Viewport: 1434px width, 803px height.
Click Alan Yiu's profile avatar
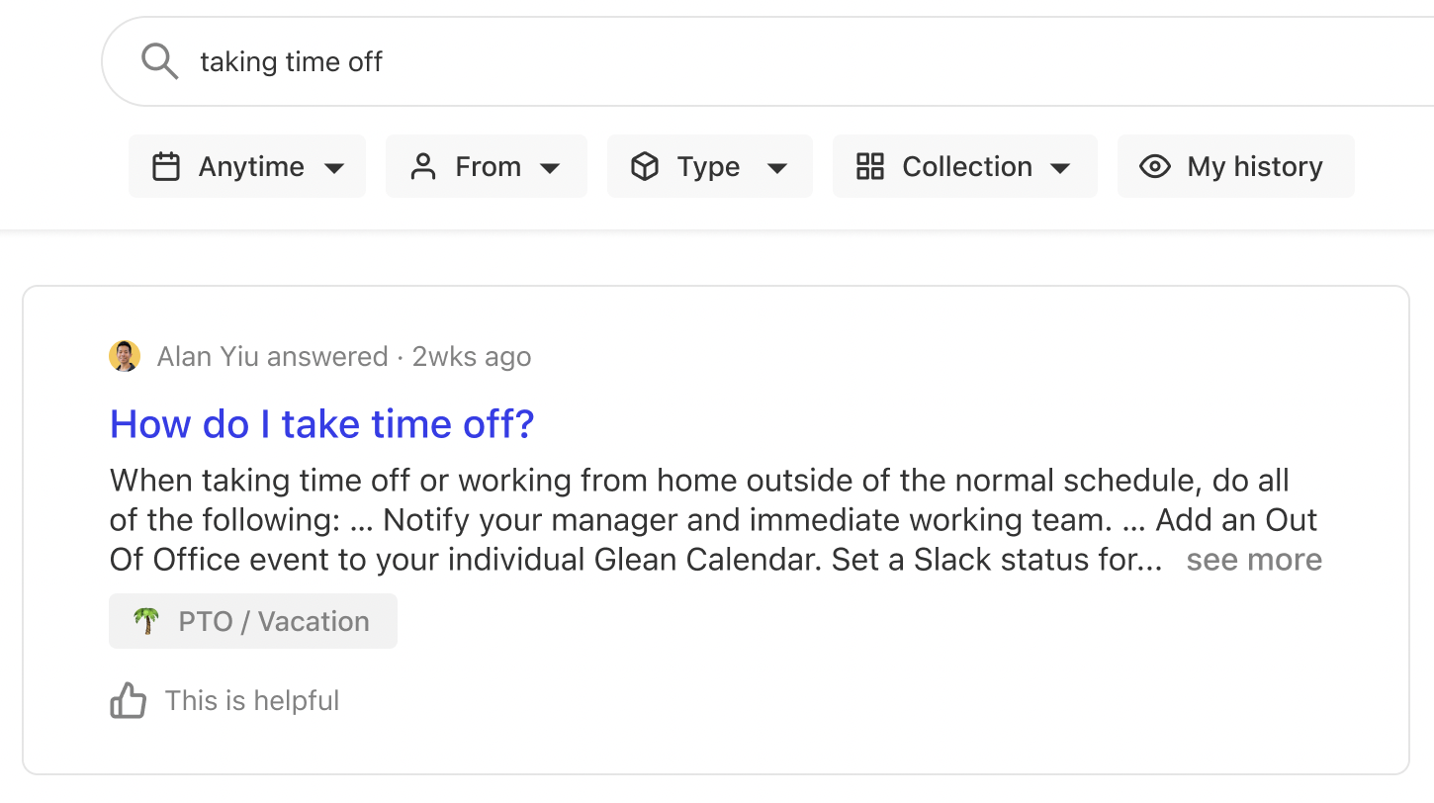click(x=125, y=356)
